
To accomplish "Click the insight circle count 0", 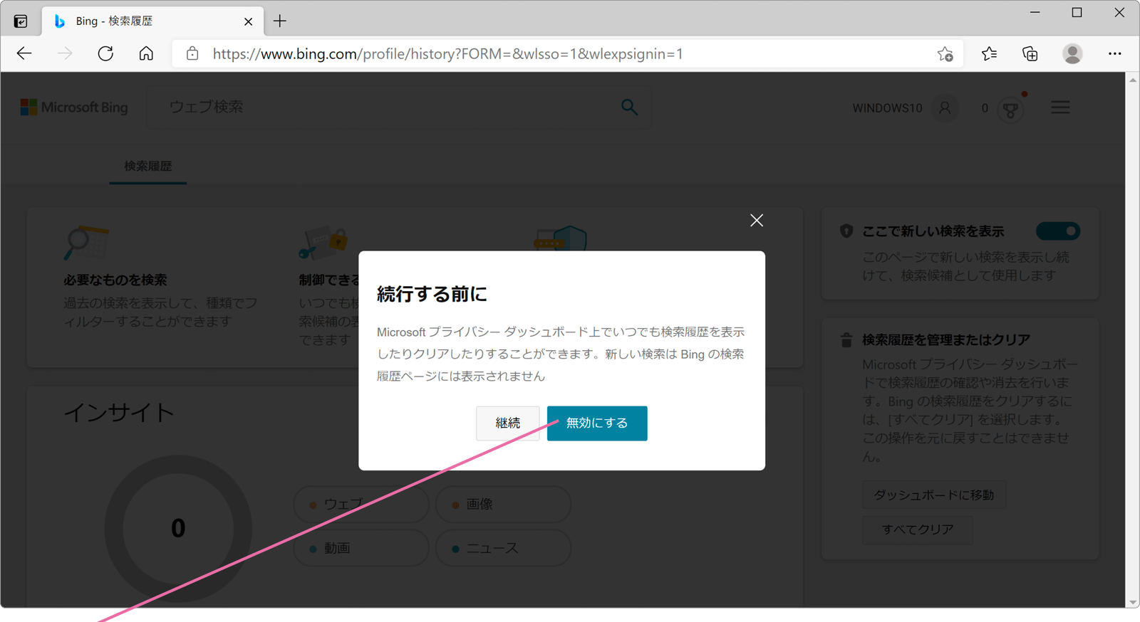I will [x=178, y=529].
